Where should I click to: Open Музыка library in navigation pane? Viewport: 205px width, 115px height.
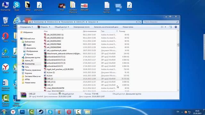point(28,54)
